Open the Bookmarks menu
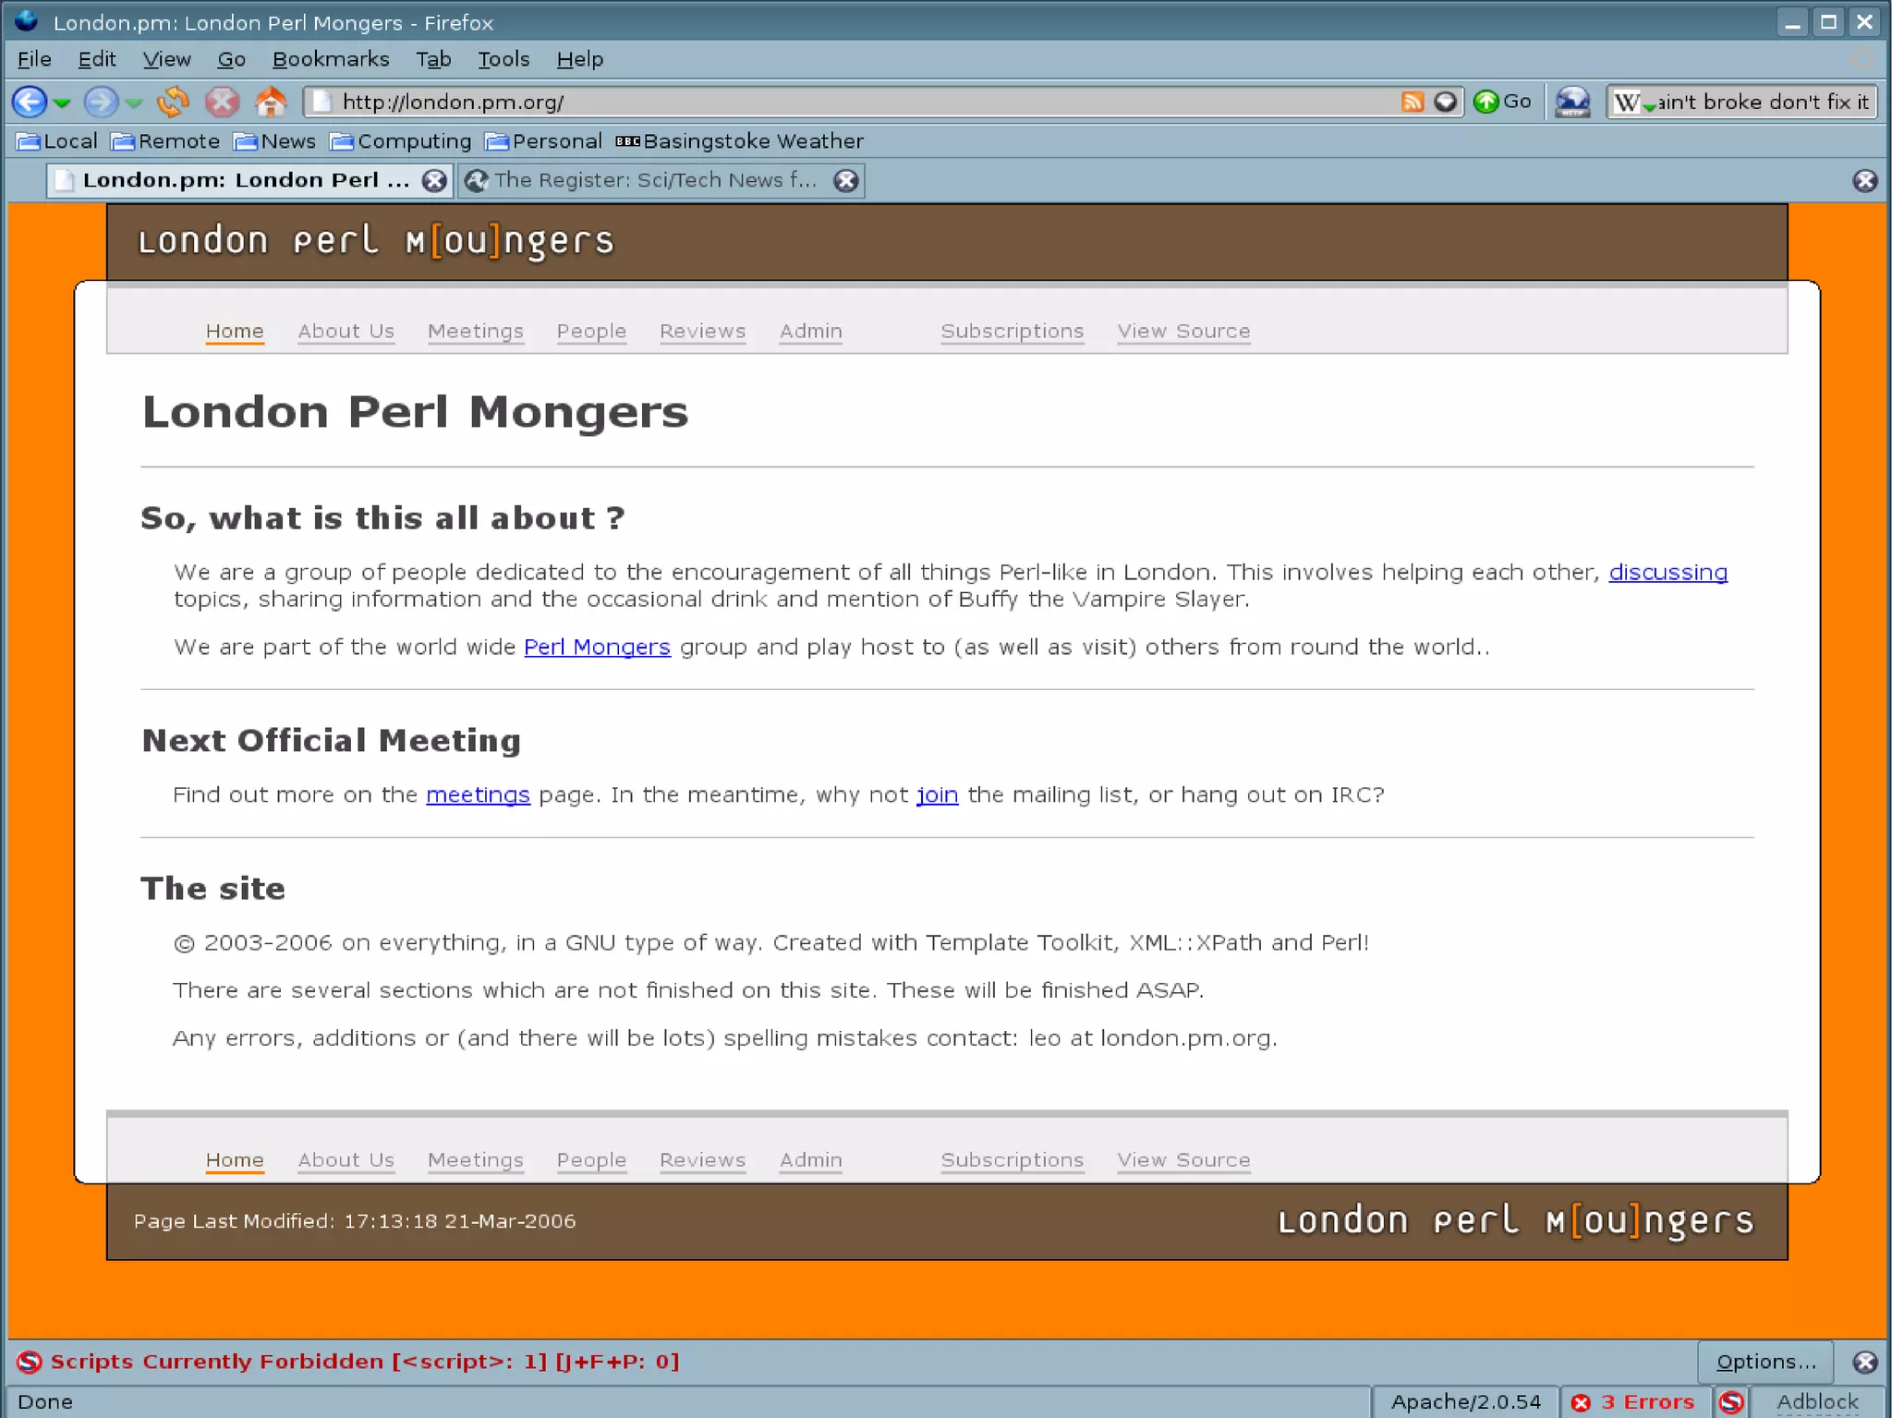The height and width of the screenshot is (1418, 1892). [331, 59]
